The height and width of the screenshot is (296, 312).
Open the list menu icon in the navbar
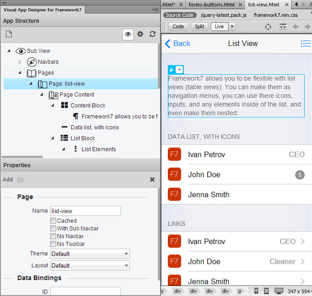[306, 44]
